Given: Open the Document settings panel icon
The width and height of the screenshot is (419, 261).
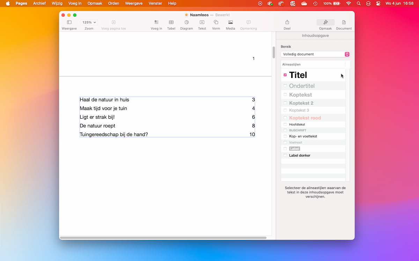Looking at the screenshot, I should pos(344,22).
